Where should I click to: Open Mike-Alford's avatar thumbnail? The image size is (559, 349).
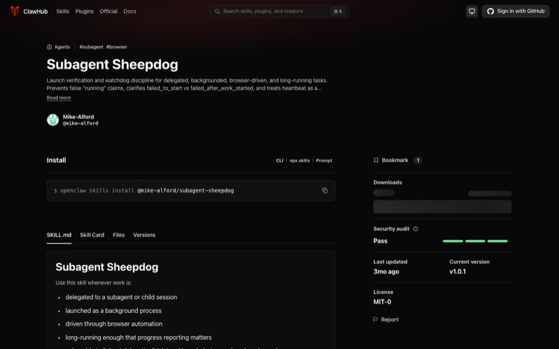click(53, 120)
